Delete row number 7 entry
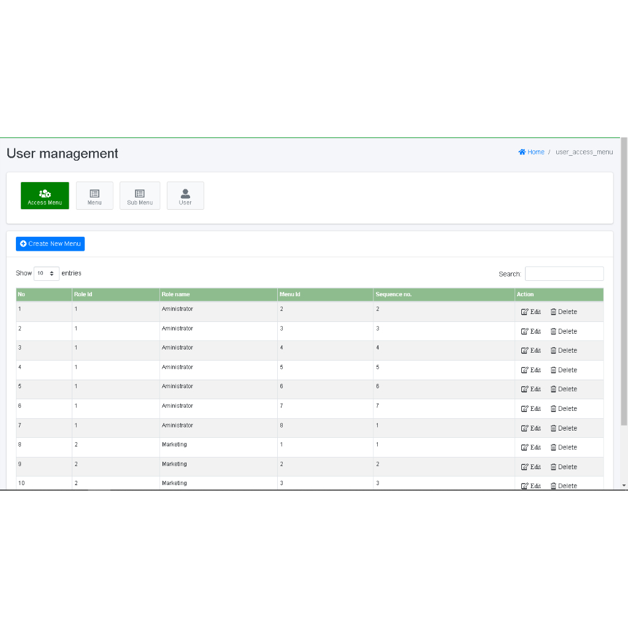The image size is (628, 628). (x=564, y=428)
